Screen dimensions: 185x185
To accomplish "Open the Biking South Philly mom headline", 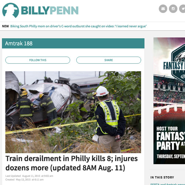I will 78,26.
